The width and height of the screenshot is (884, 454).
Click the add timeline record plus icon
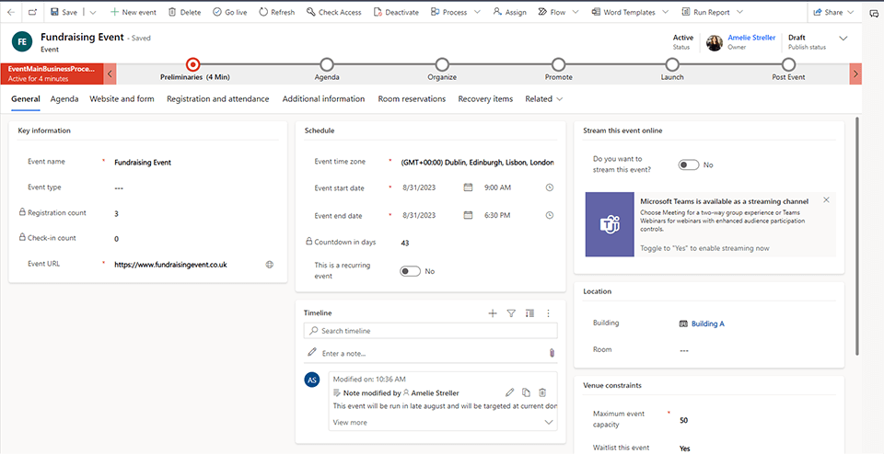(x=493, y=313)
